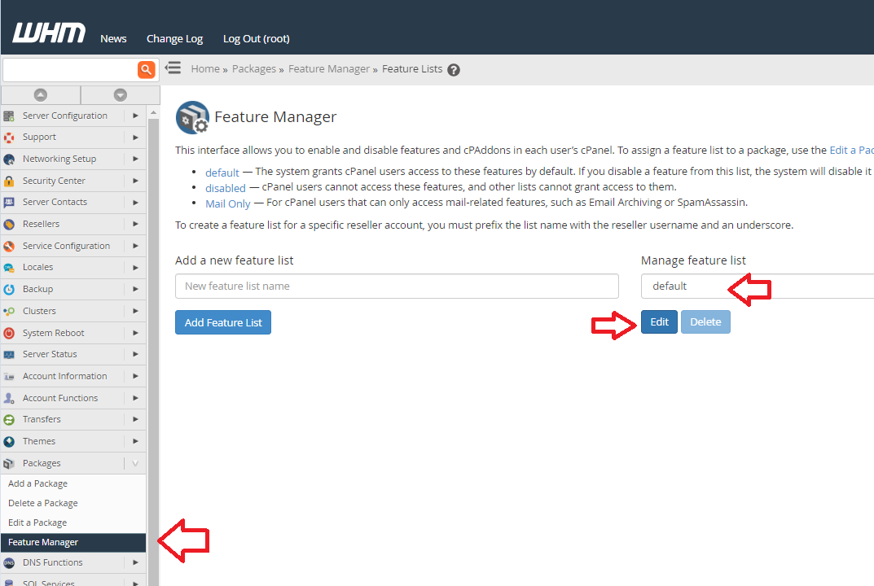The width and height of the screenshot is (874, 586).
Task: Expand Networking Setup submenu arrow
Action: [135, 160]
